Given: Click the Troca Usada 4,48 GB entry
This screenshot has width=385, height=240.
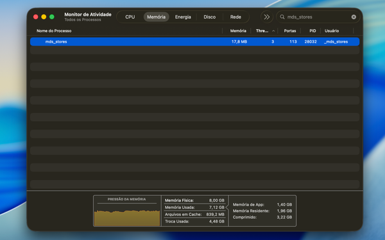Looking at the screenshot, I should pyautogui.click(x=194, y=221).
